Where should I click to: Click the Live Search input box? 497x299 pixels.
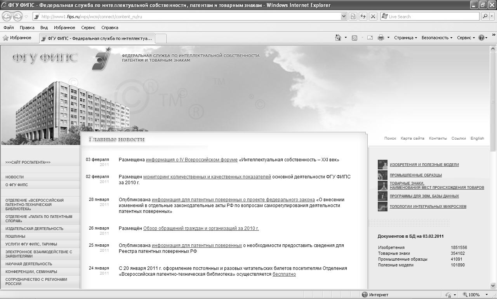[x=430, y=17]
